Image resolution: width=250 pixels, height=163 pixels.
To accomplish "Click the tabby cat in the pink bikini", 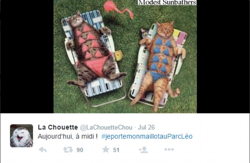I will pyautogui.click(x=94, y=49).
